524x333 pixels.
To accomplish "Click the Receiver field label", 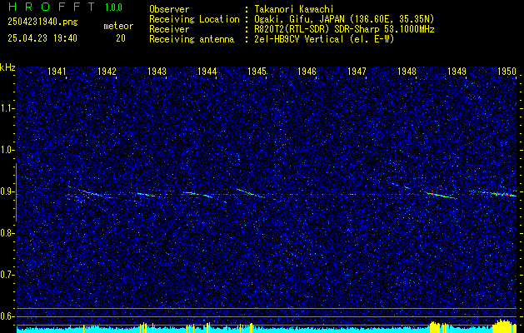I will tap(169, 29).
